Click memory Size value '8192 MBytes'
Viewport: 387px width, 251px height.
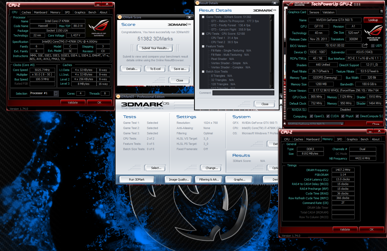click(x=310, y=153)
